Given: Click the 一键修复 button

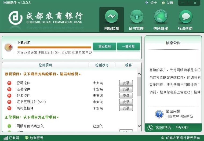Looking at the screenshot, I should [x=128, y=46].
